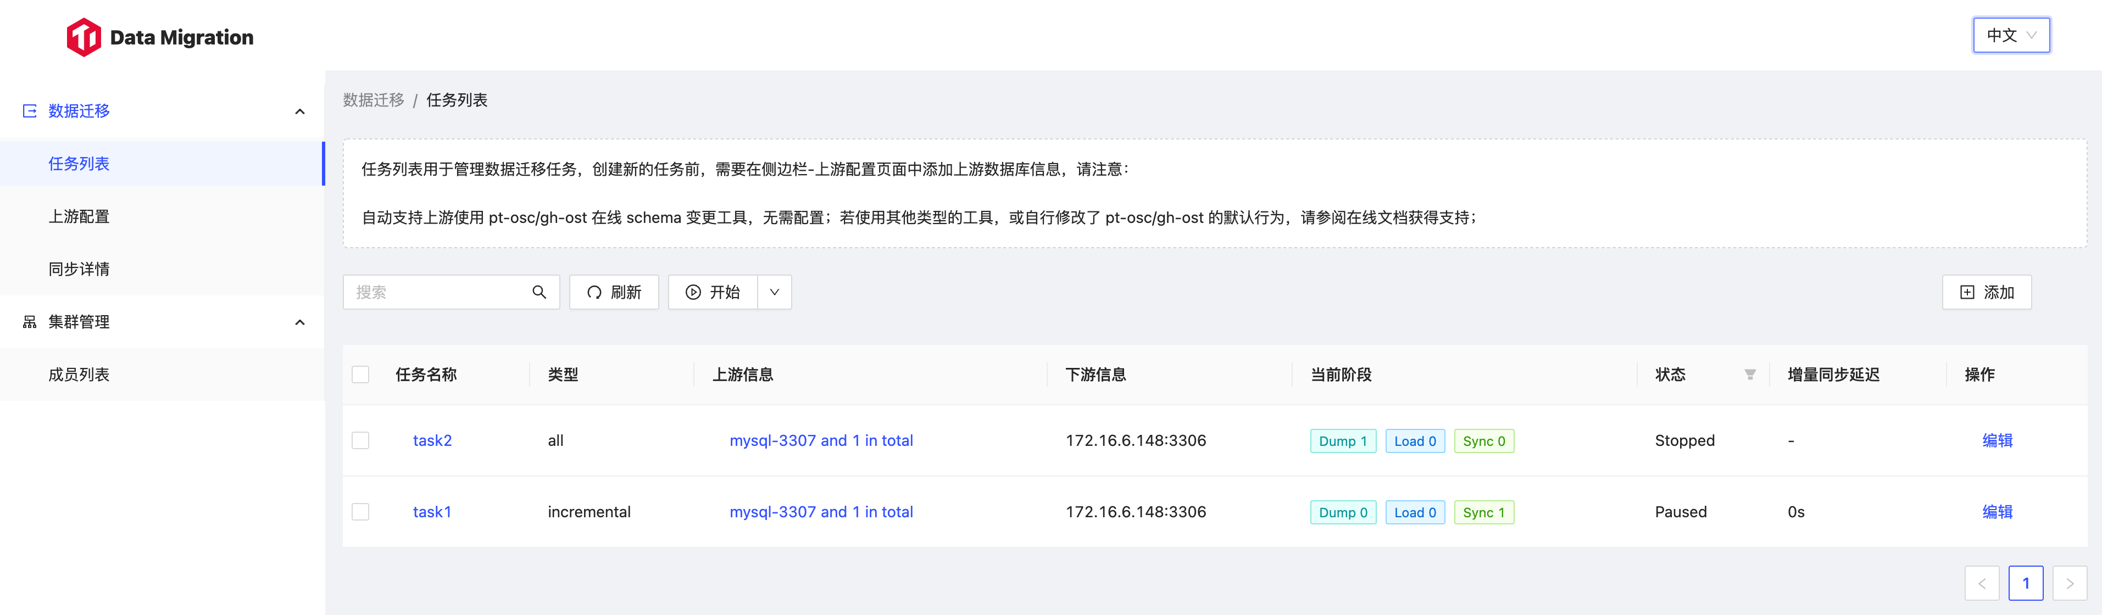
Task: Check the task1 row checkbox
Action: 360,512
